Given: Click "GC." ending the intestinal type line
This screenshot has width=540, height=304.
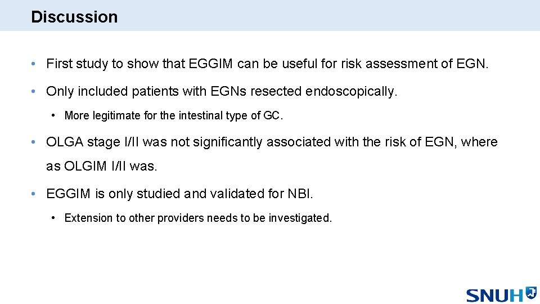Looking at the screenshot, I should (x=273, y=116).
